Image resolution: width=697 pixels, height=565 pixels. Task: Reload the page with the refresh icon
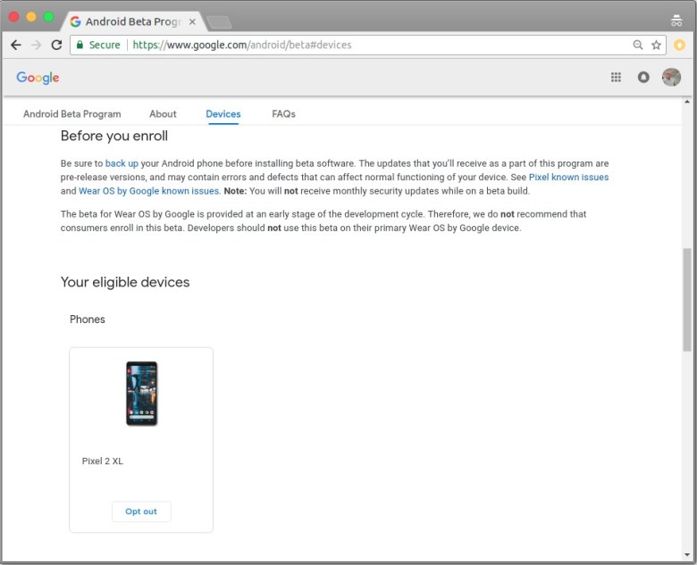56,45
